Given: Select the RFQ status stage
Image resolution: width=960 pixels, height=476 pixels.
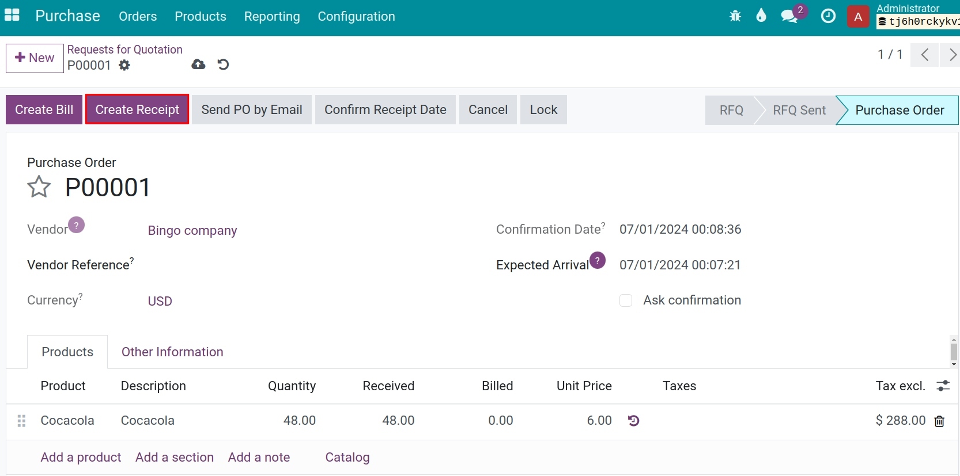Looking at the screenshot, I should pyautogui.click(x=731, y=110).
